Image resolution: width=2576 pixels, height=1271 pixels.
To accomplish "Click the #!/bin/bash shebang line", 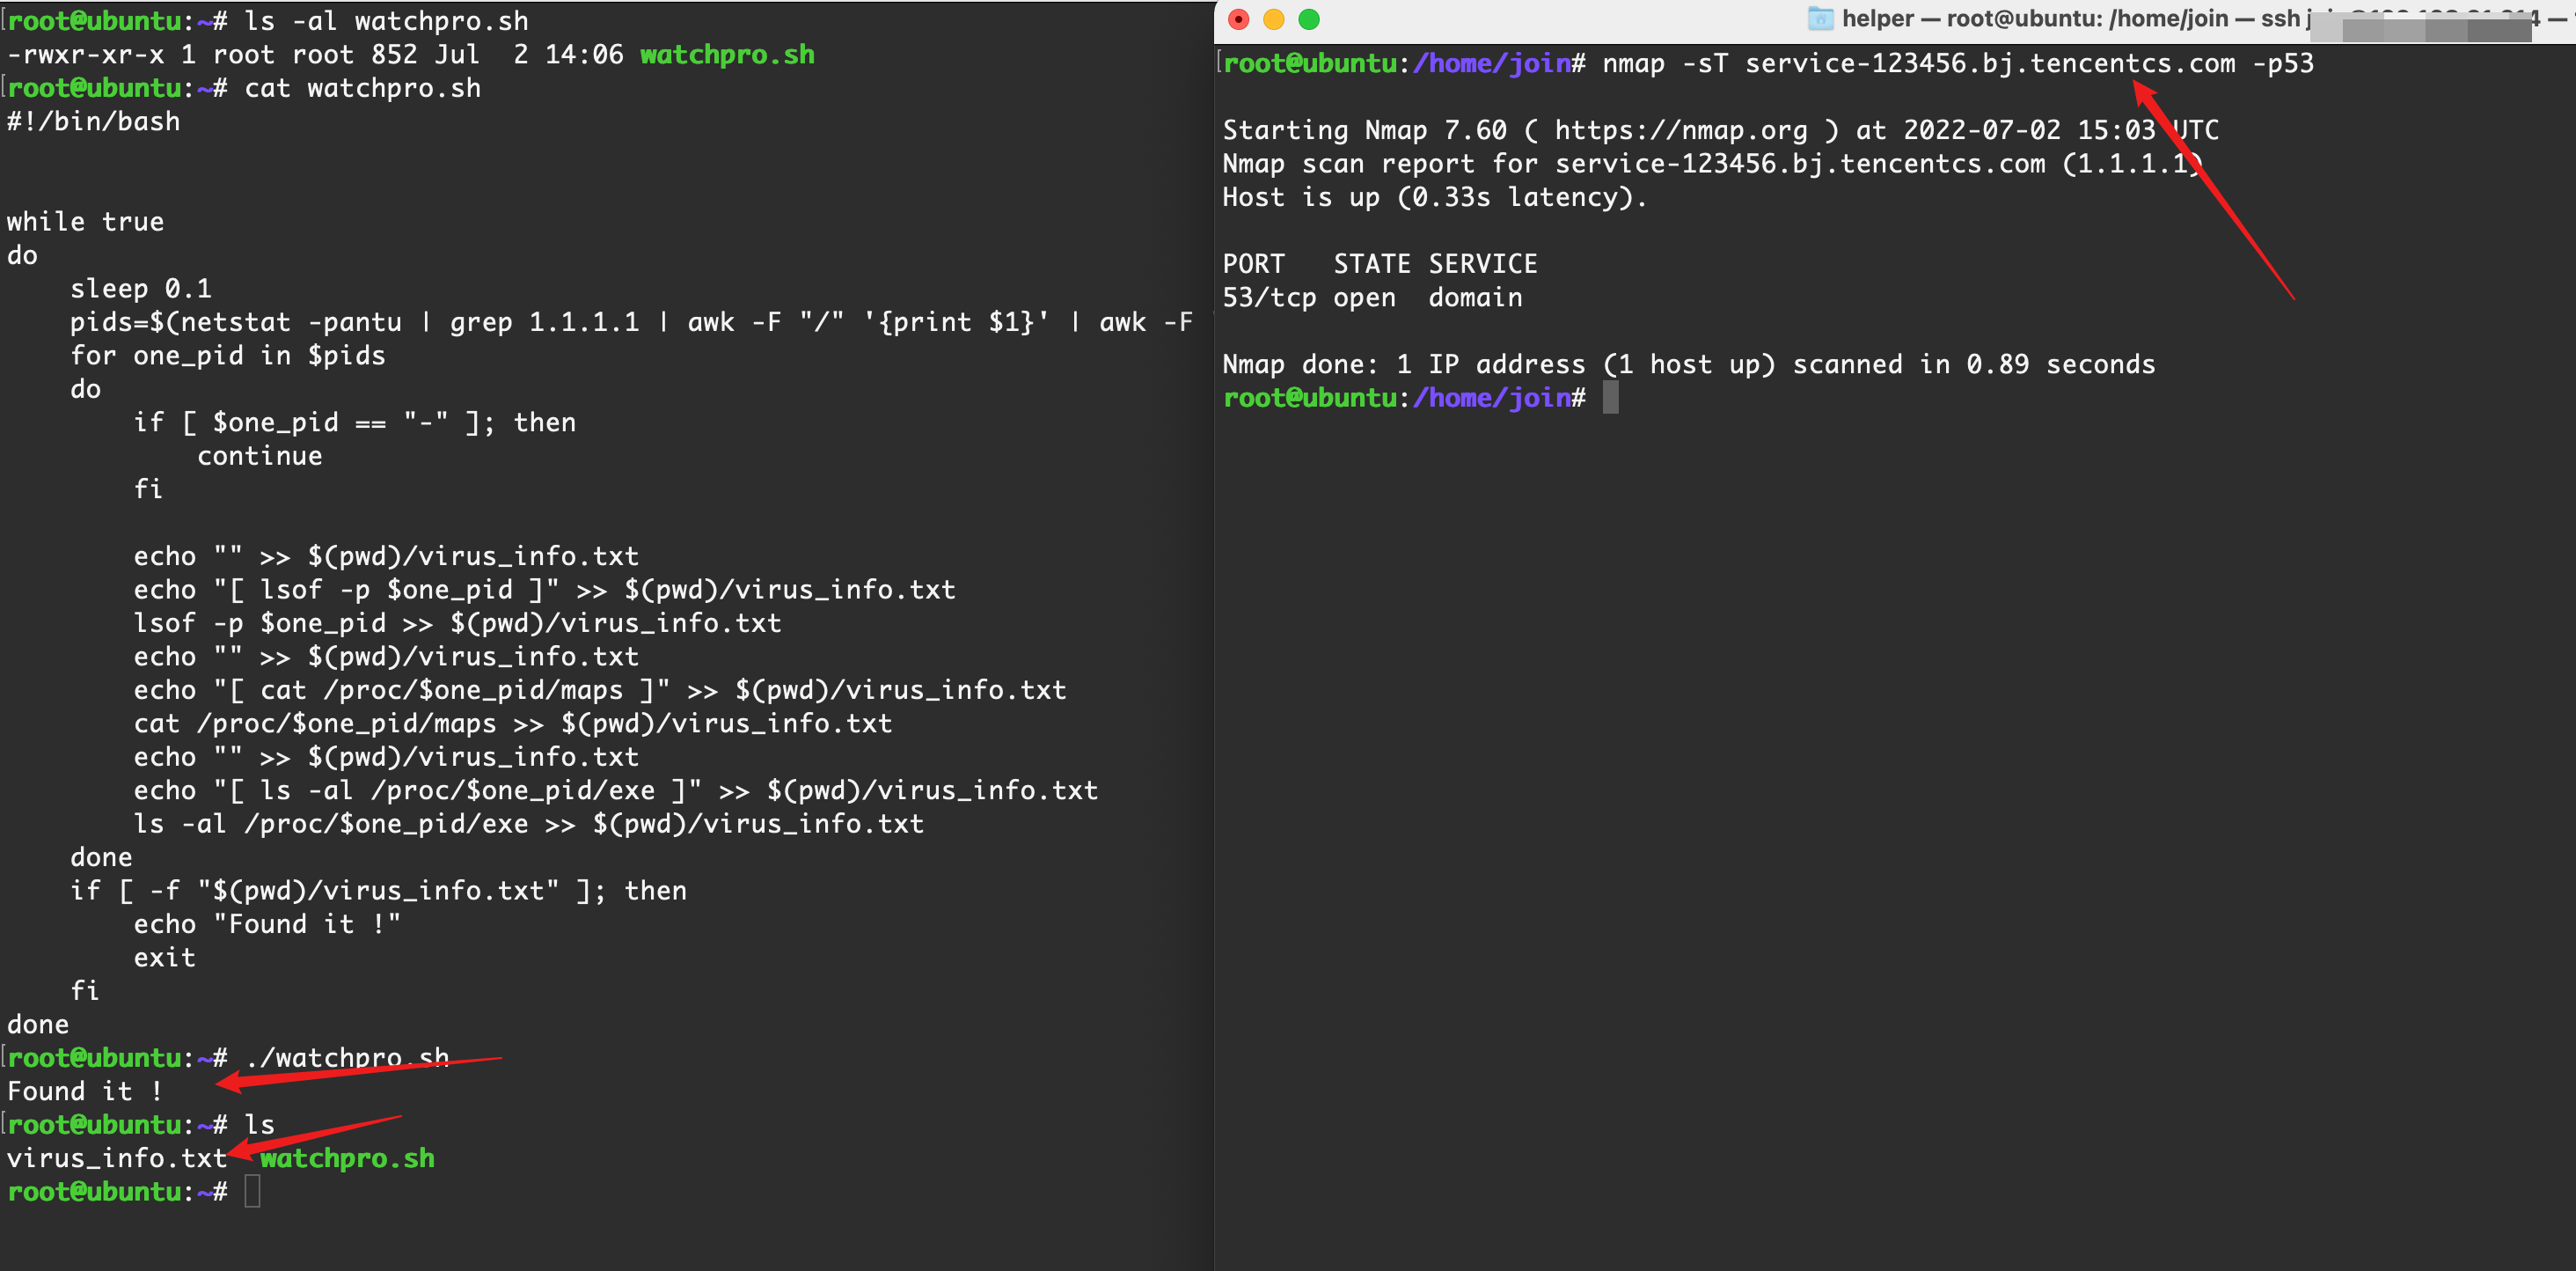I will pos(94,121).
